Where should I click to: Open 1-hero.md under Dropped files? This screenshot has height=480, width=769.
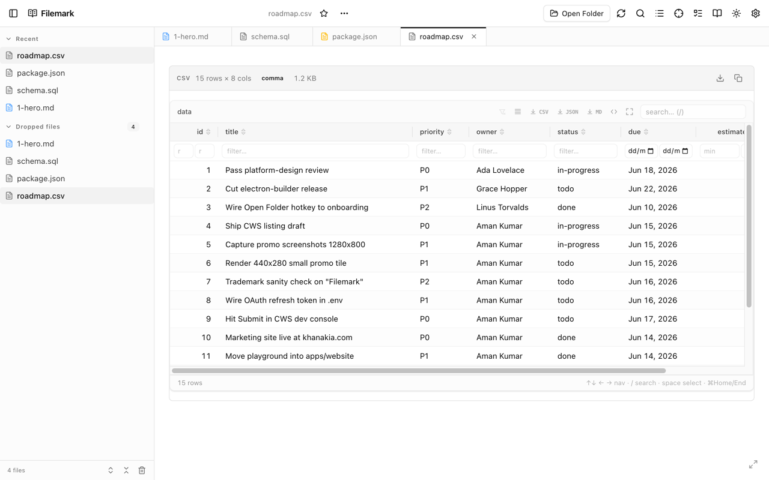[77, 143]
